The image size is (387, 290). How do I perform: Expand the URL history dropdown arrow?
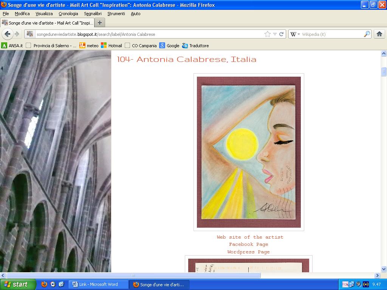coord(275,34)
